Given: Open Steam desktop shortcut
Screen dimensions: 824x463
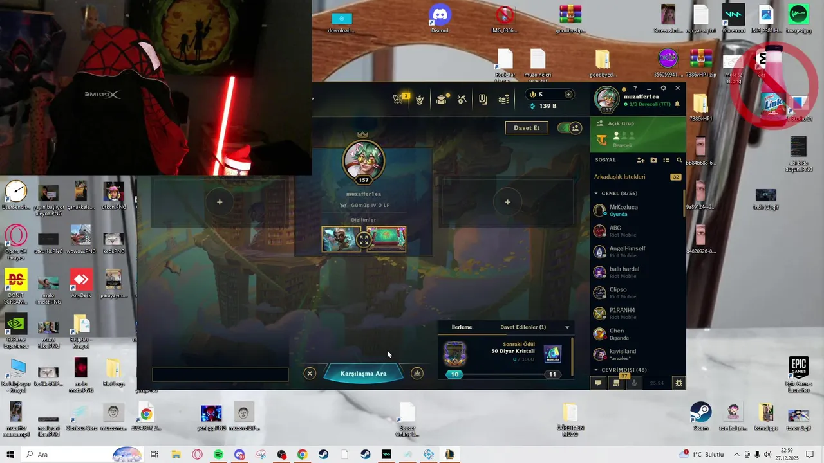Looking at the screenshot, I should click(x=700, y=415).
